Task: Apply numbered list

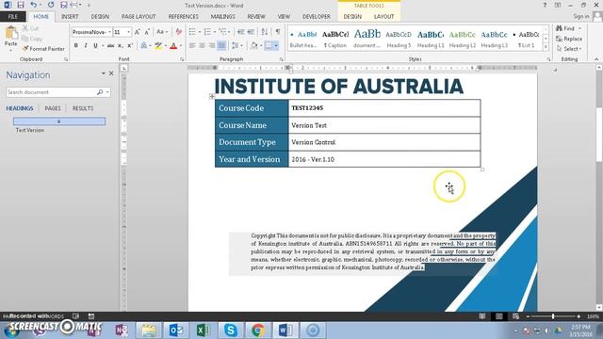Action: (207, 32)
